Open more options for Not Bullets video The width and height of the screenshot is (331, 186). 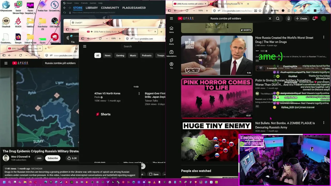pos(324,123)
